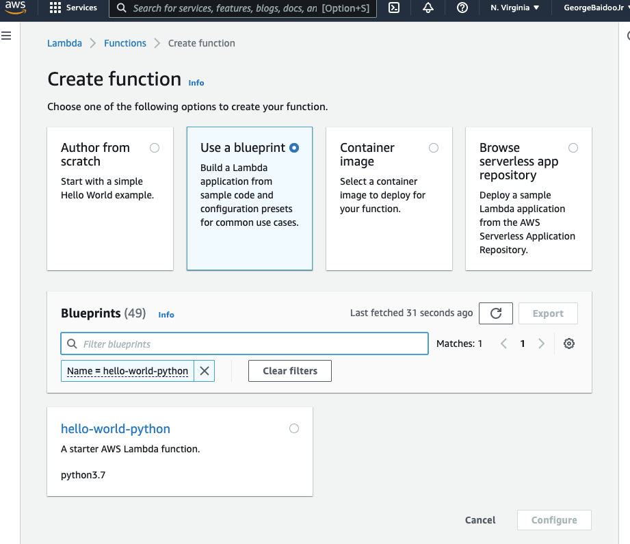This screenshot has height=544, width=630.
Task: Open the Info link beside Create function
Action: pos(196,83)
